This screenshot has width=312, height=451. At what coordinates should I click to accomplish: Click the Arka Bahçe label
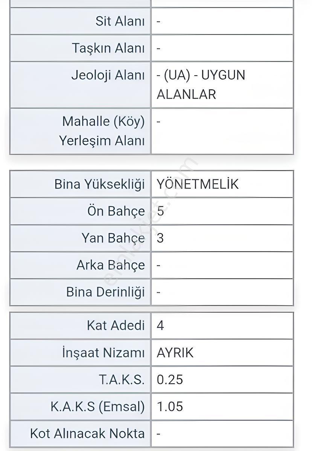(111, 265)
